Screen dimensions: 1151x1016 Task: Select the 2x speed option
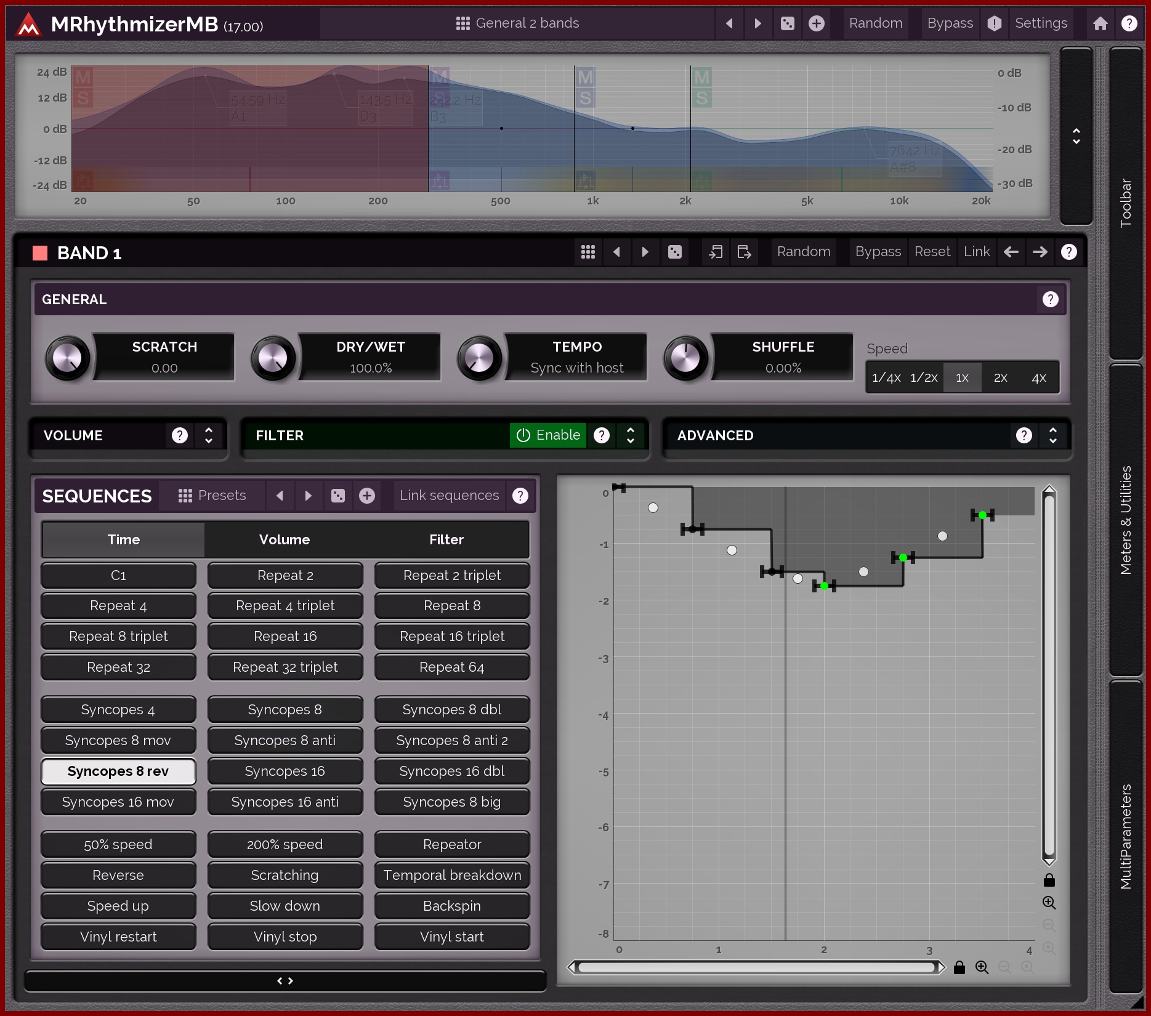tap(1000, 377)
